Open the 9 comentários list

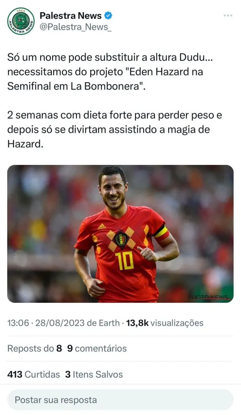pos(97,348)
